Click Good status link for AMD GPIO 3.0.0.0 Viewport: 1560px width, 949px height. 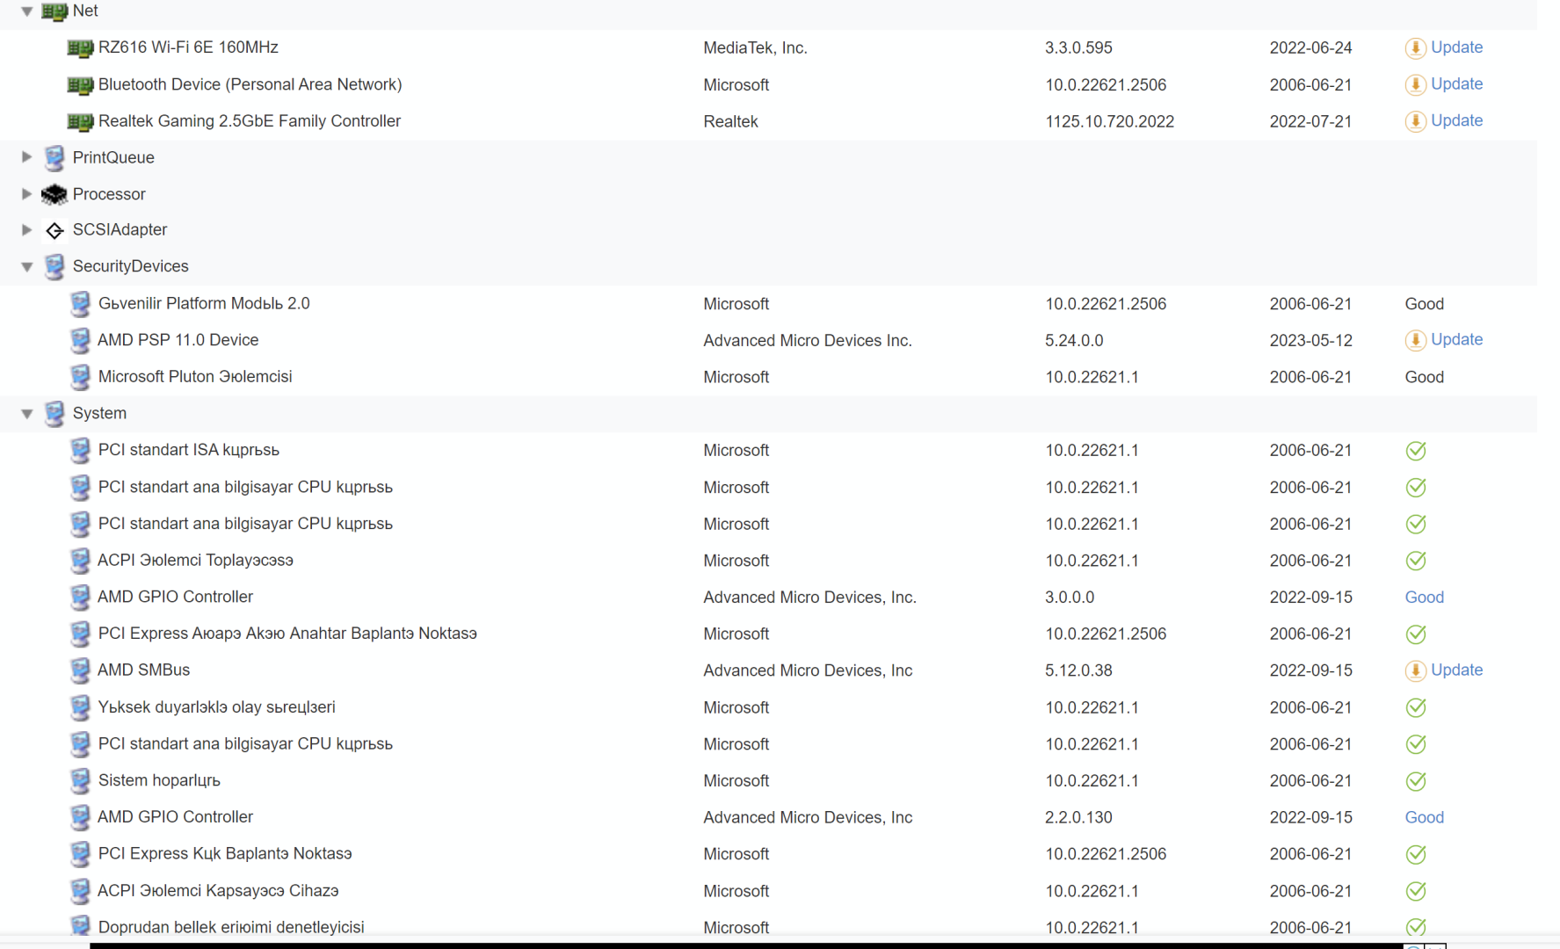click(x=1424, y=598)
